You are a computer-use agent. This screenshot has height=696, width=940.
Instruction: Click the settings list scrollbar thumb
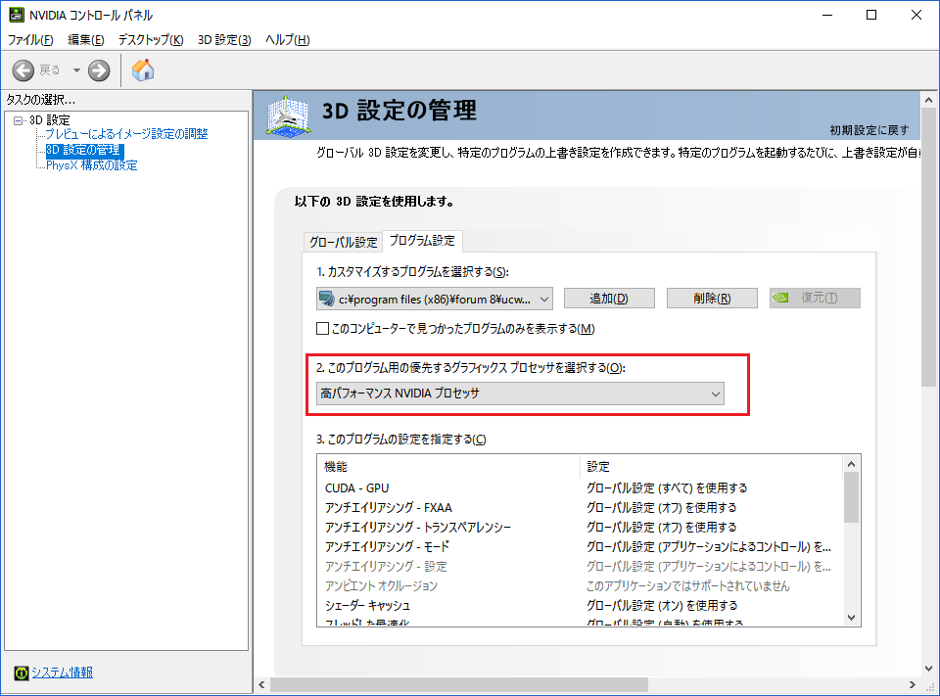click(851, 497)
